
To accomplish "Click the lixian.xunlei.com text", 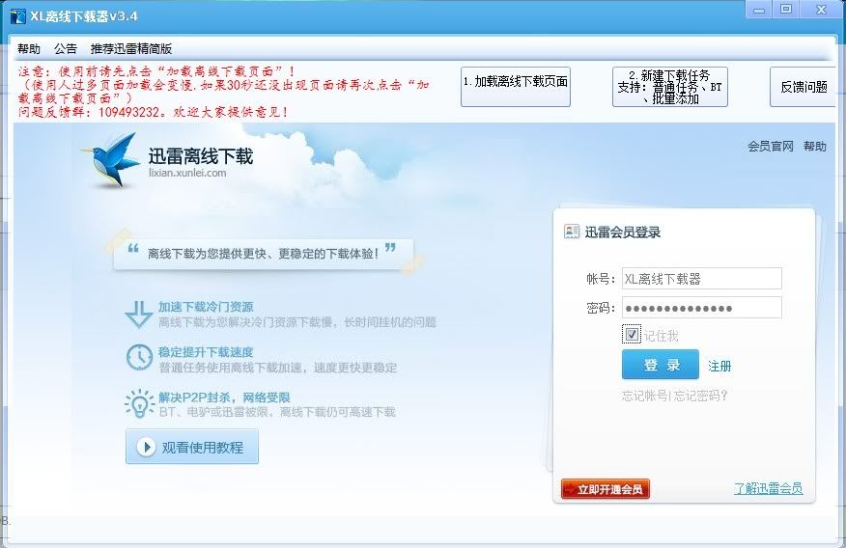I will (x=187, y=173).
